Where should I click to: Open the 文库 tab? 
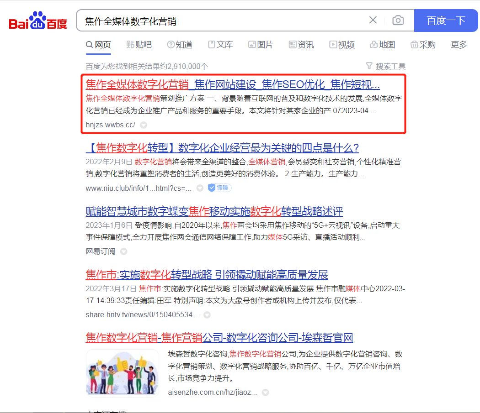[x=220, y=45]
